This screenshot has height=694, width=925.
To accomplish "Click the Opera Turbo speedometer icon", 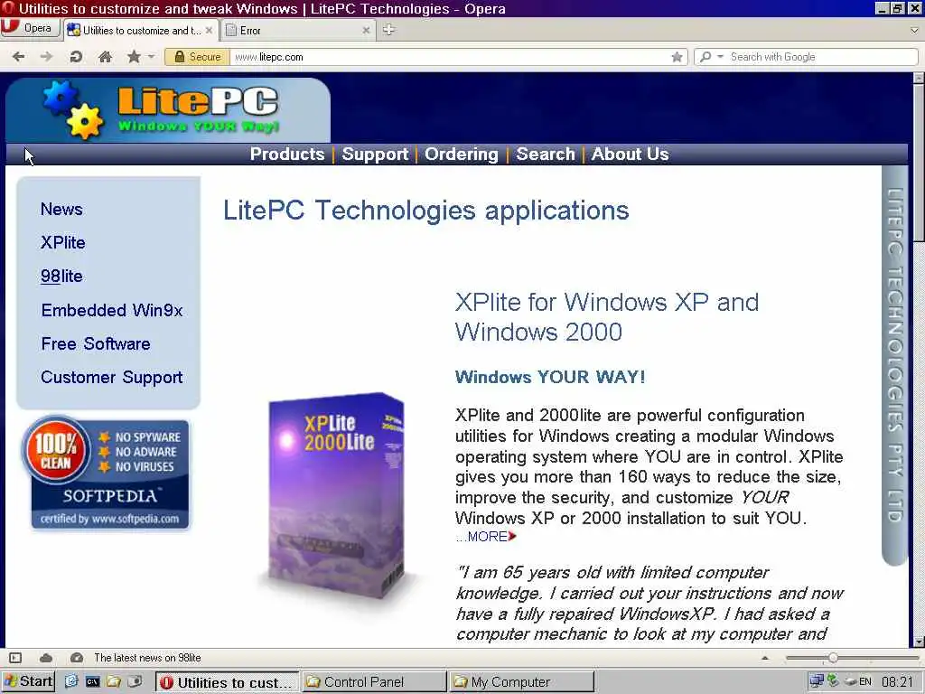I will click(x=76, y=658).
